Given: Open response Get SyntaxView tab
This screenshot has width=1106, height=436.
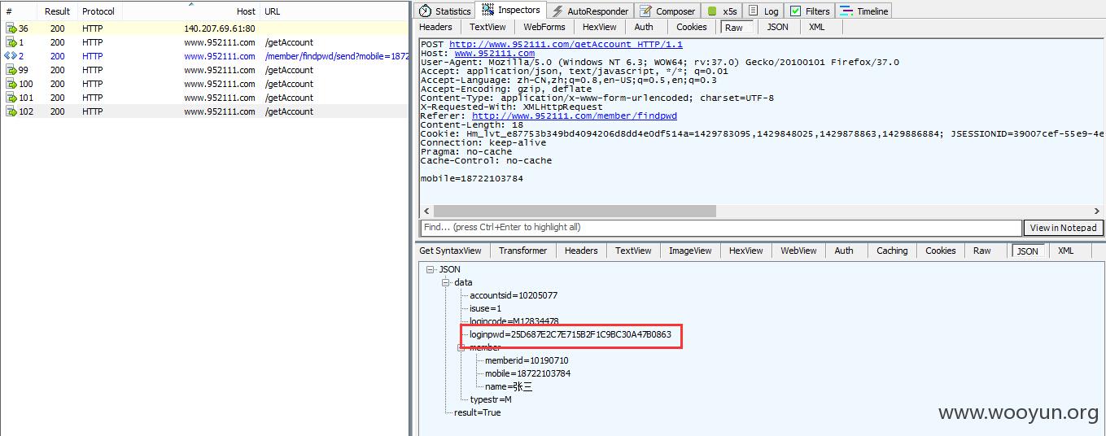Looking at the screenshot, I should (x=450, y=251).
